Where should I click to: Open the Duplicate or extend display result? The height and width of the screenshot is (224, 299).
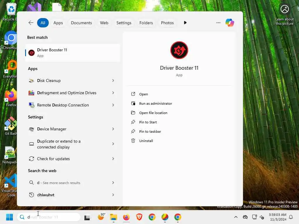(73, 144)
